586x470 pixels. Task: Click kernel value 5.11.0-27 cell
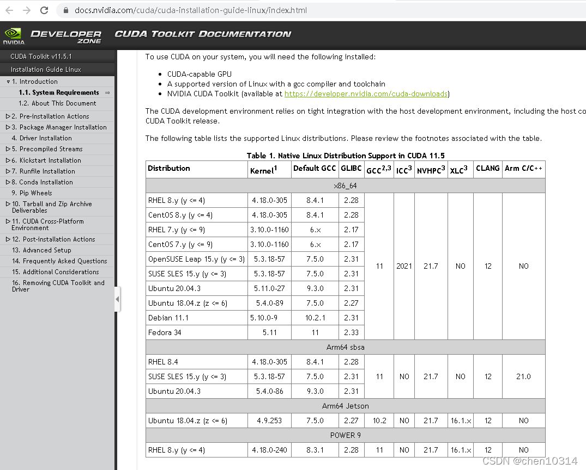(269, 288)
